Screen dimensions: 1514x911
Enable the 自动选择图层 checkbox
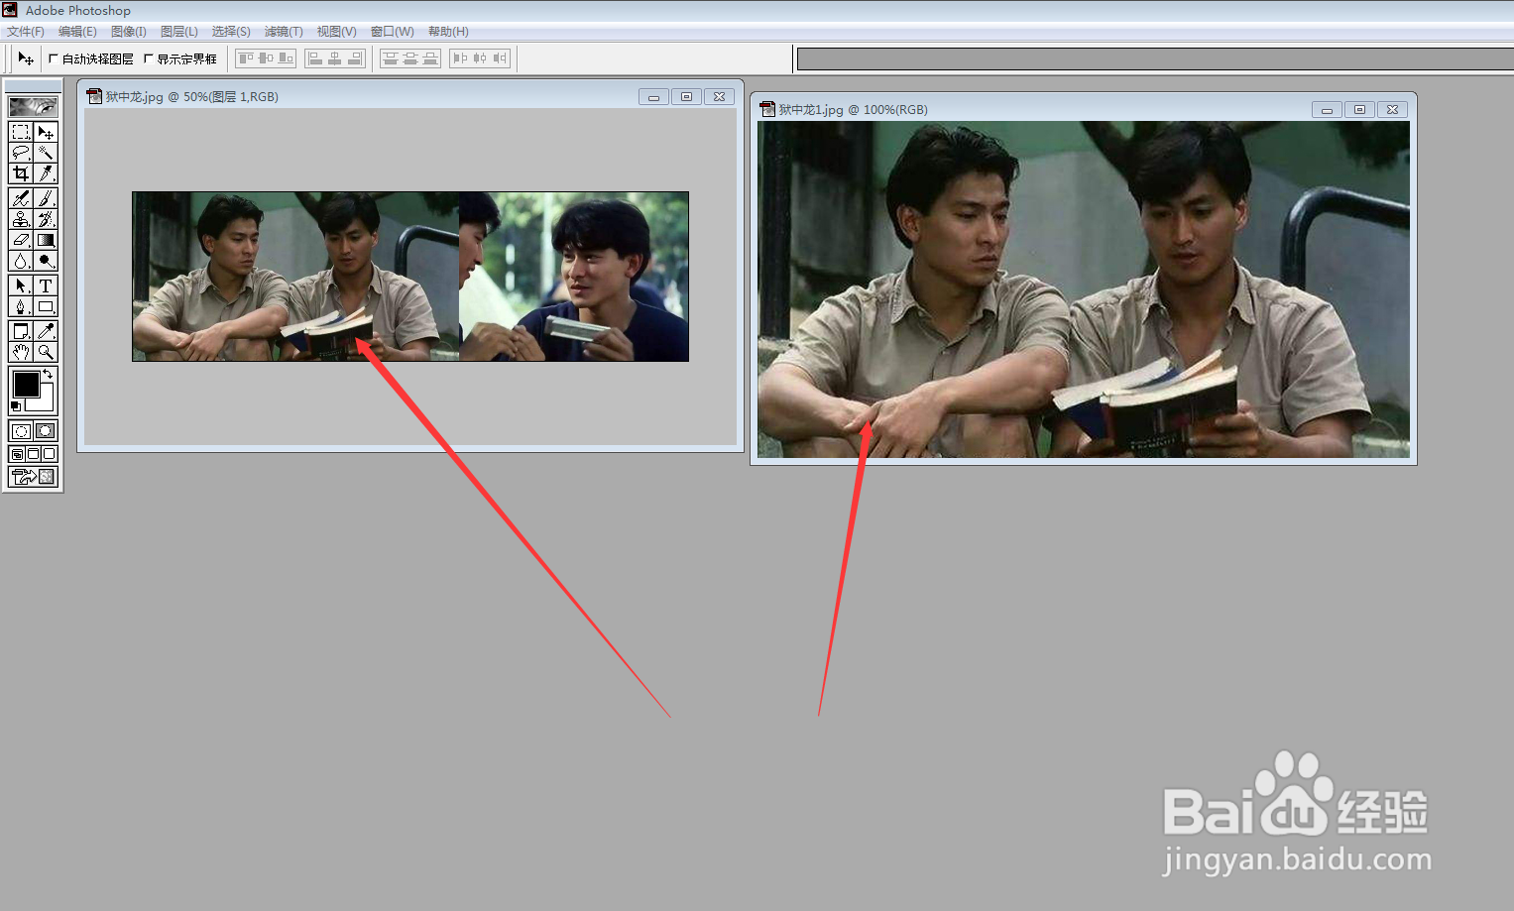[x=54, y=58]
